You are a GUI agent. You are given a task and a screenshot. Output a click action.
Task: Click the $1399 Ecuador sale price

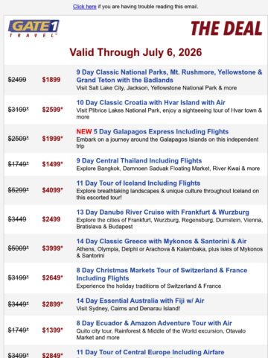point(52,330)
